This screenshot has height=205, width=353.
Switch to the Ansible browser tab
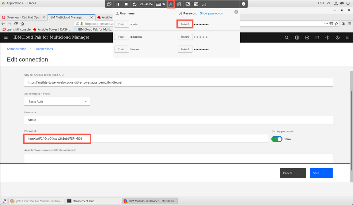(x=104, y=17)
